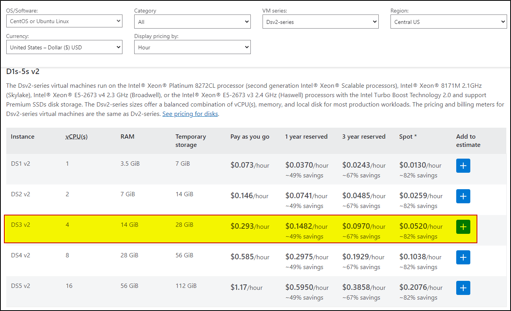The width and height of the screenshot is (511, 311).
Task: Add highlighted DS3 v2 to estimate
Action: pyautogui.click(x=463, y=227)
